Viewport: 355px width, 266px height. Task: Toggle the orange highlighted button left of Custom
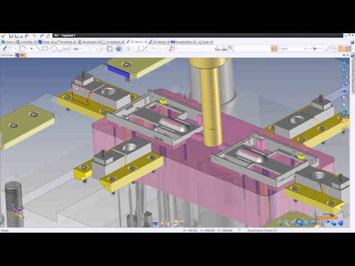coord(272,49)
